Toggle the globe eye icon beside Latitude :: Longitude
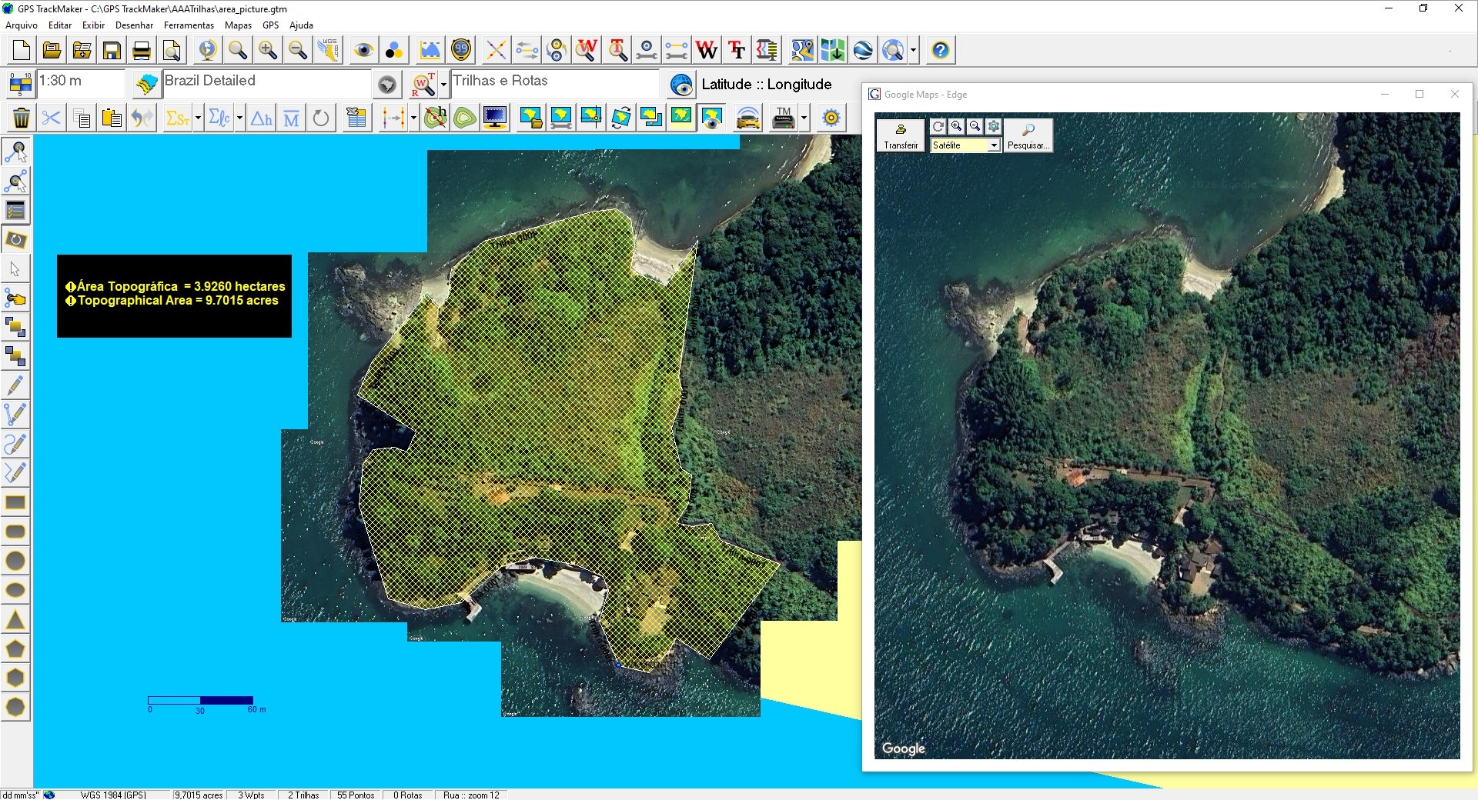The height and width of the screenshot is (800, 1478). click(681, 85)
